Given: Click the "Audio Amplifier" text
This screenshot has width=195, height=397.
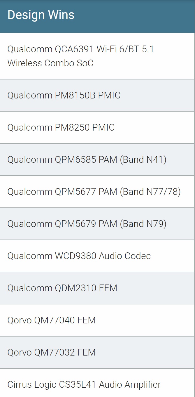Looking at the screenshot, I should (x=130, y=384).
